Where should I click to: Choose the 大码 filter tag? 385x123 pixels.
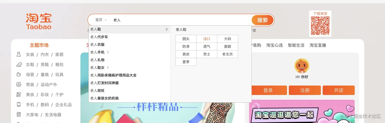(x=227, y=39)
